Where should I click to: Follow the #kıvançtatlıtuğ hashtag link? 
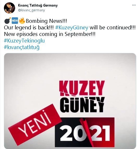pyautogui.click(x=22, y=47)
